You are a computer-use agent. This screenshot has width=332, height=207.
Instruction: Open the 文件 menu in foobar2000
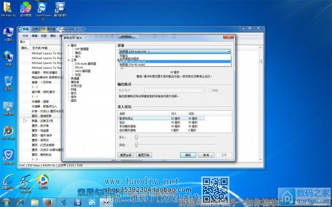25,36
